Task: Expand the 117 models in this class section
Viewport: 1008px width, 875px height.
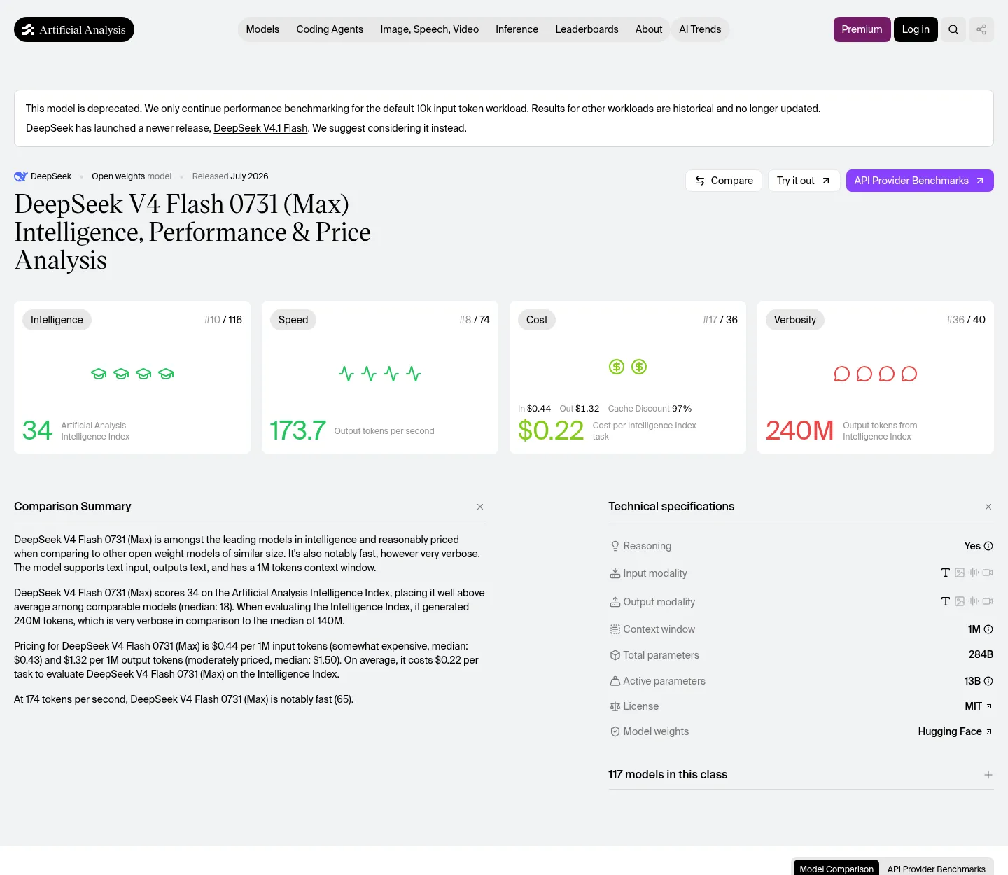Action: pyautogui.click(x=988, y=775)
